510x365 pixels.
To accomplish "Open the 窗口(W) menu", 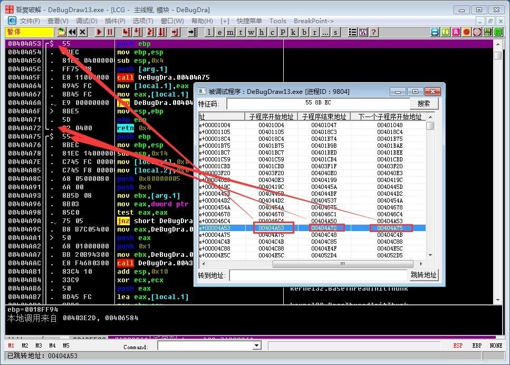I will point(172,21).
